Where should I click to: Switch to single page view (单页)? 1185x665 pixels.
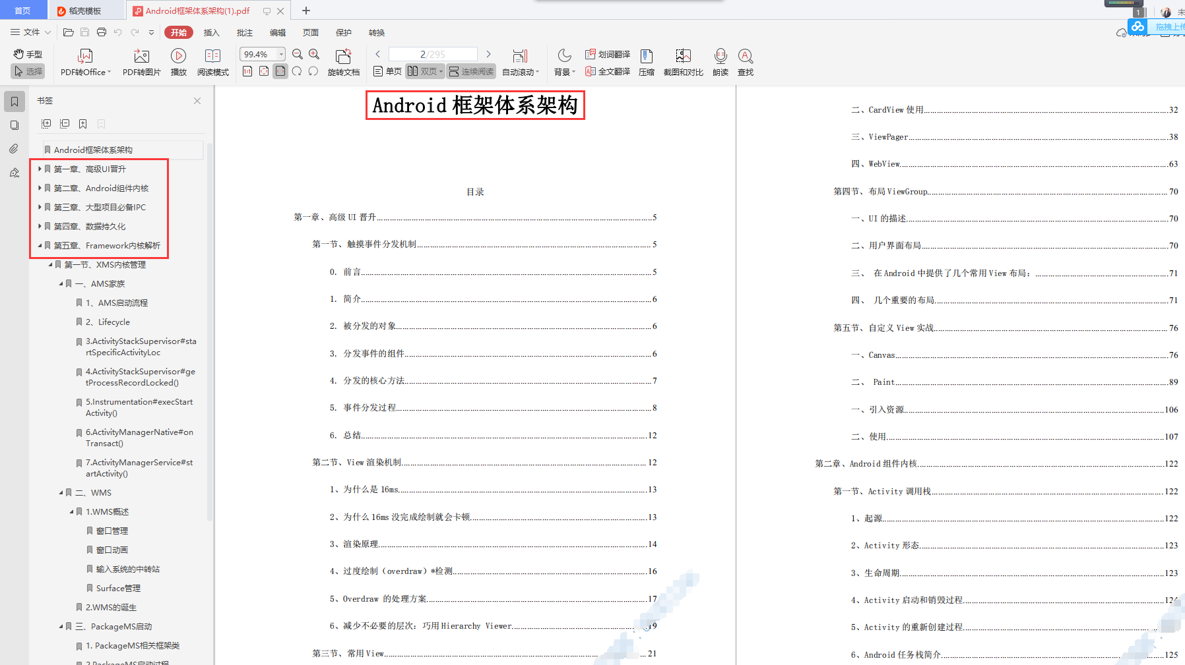[x=387, y=71]
